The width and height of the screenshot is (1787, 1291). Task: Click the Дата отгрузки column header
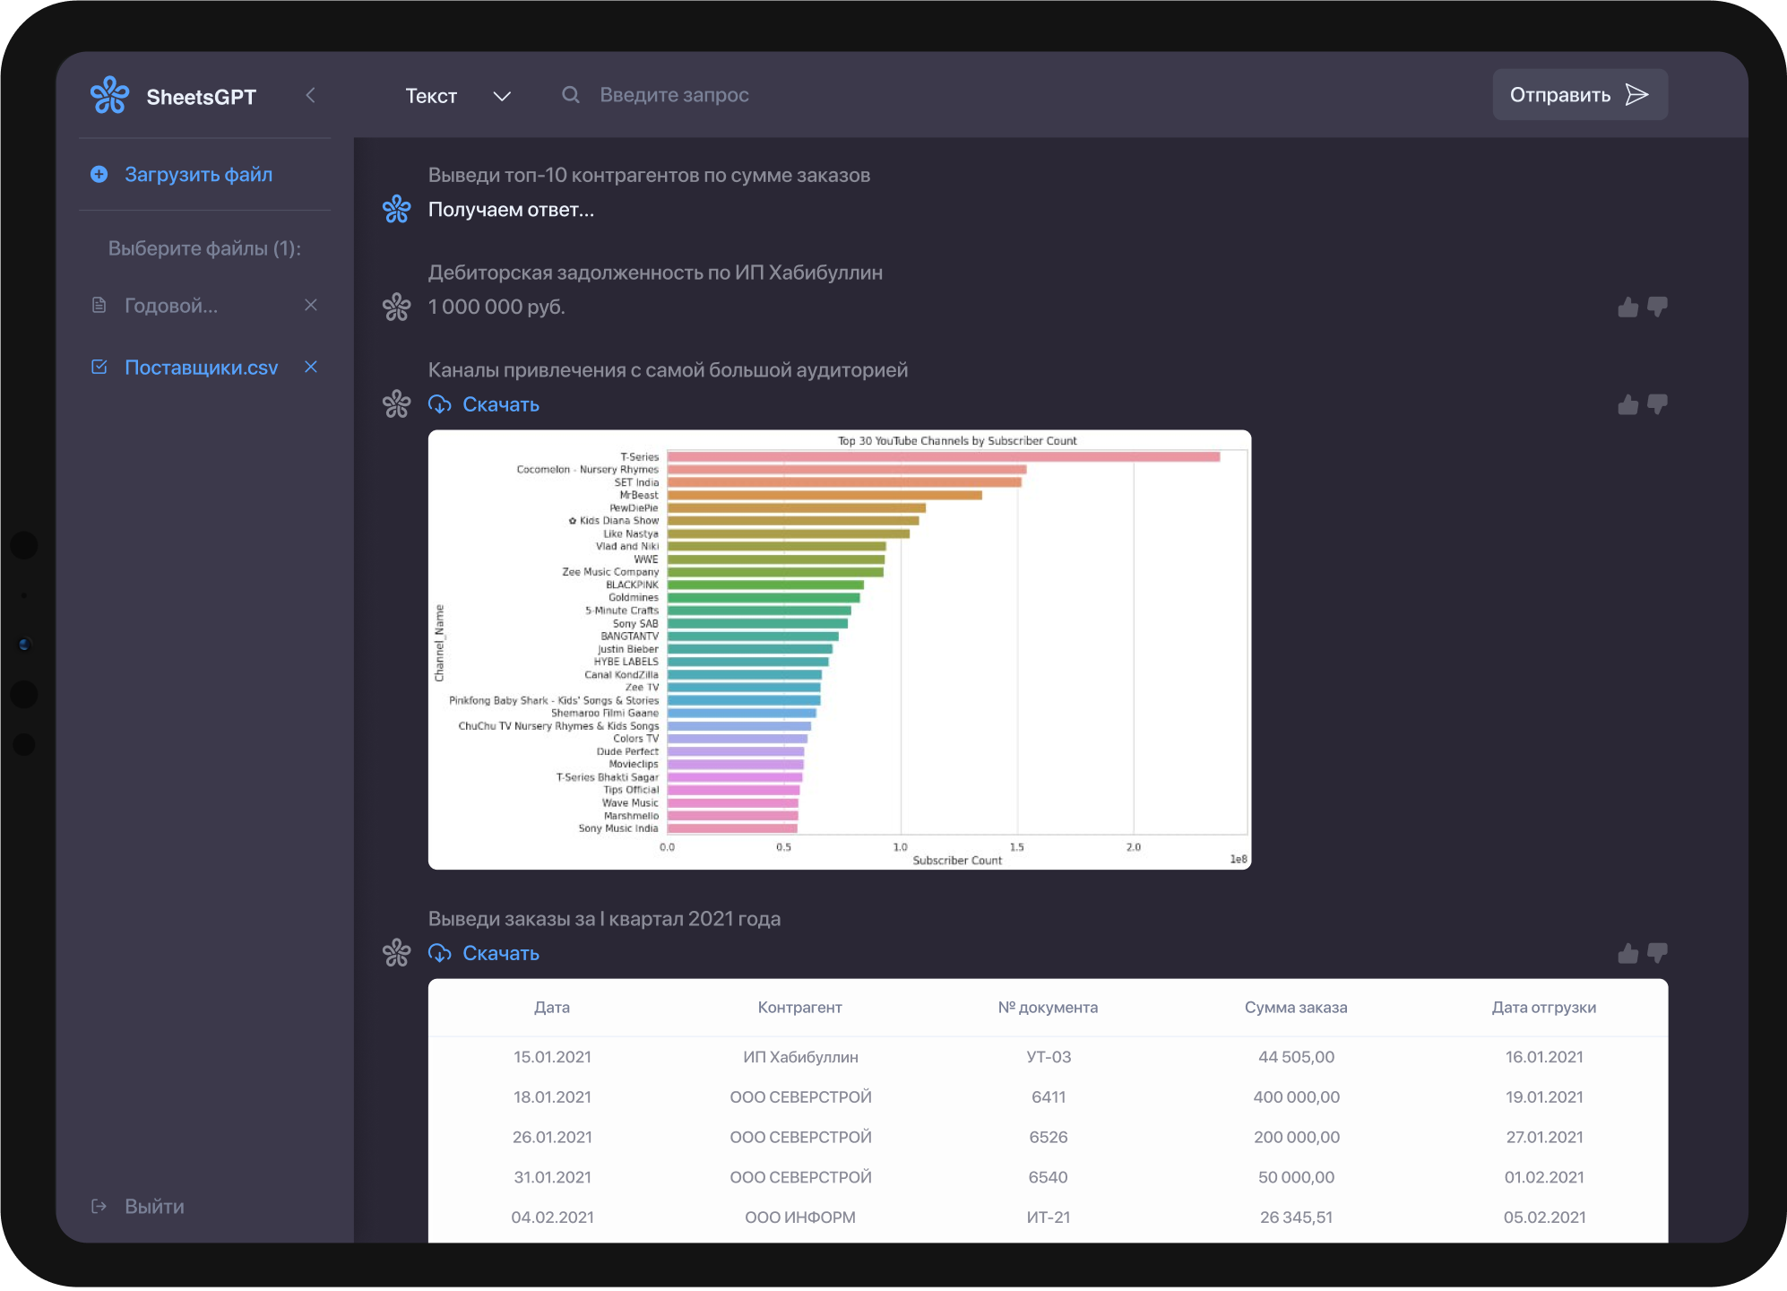click(1544, 1008)
